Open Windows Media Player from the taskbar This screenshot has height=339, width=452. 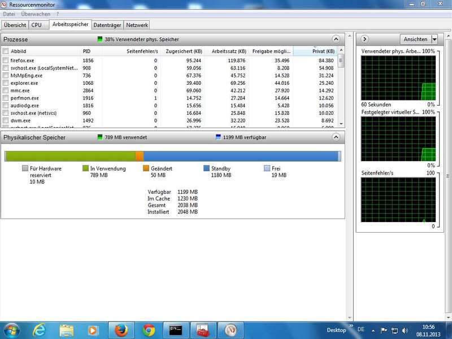click(x=94, y=329)
